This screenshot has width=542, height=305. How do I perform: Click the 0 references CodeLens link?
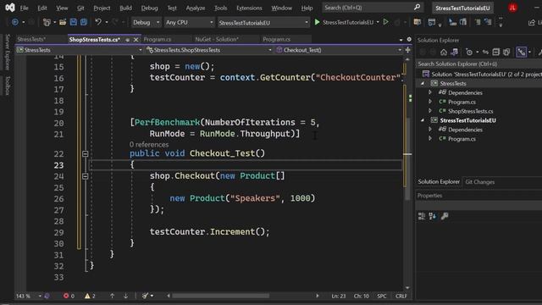(x=149, y=145)
